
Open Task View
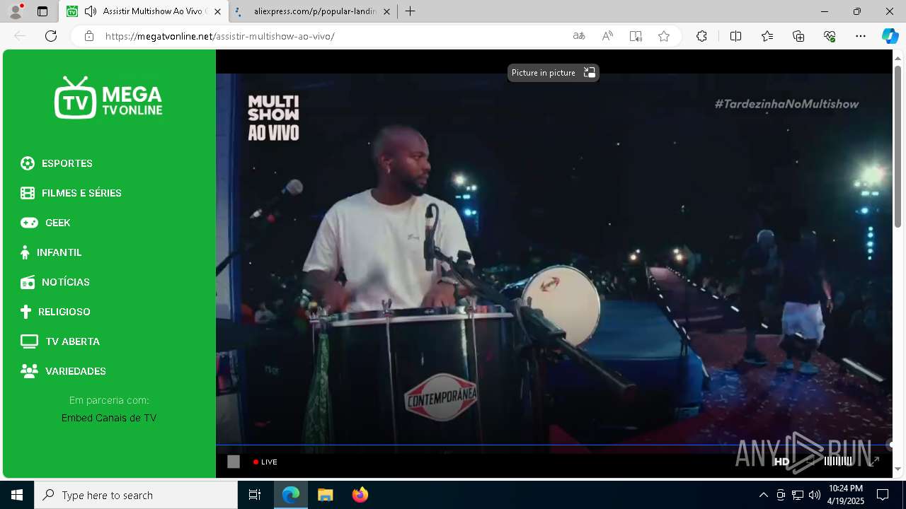click(255, 495)
